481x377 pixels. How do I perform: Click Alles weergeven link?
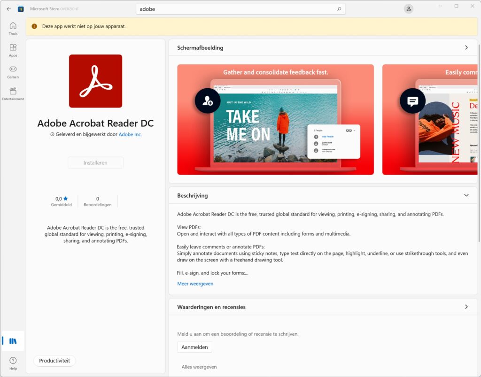click(199, 367)
